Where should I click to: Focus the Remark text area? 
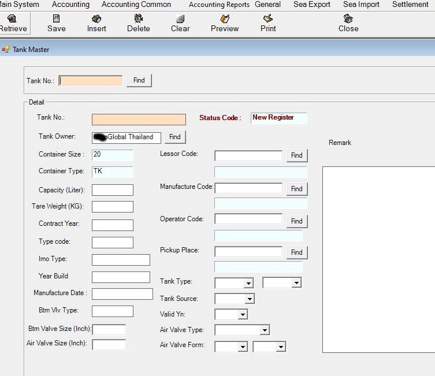[x=378, y=259]
